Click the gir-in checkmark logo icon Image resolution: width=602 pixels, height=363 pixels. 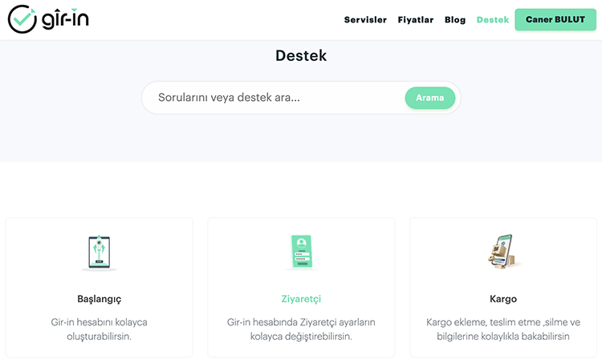click(22, 19)
